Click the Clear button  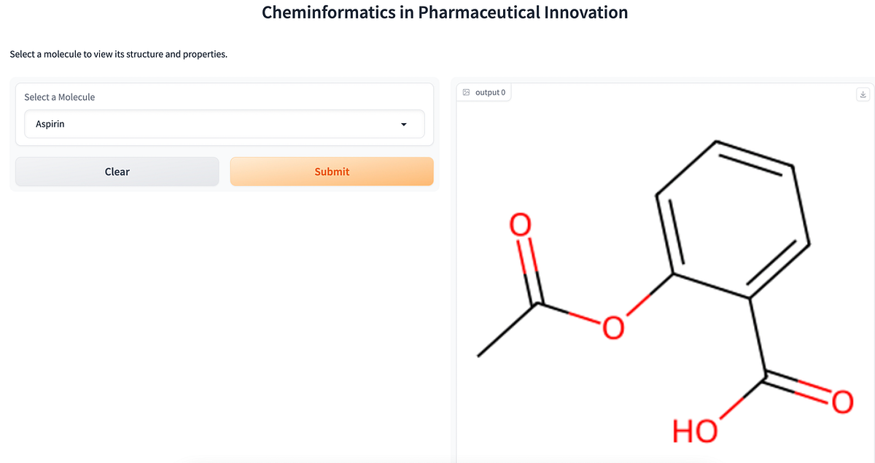click(117, 171)
